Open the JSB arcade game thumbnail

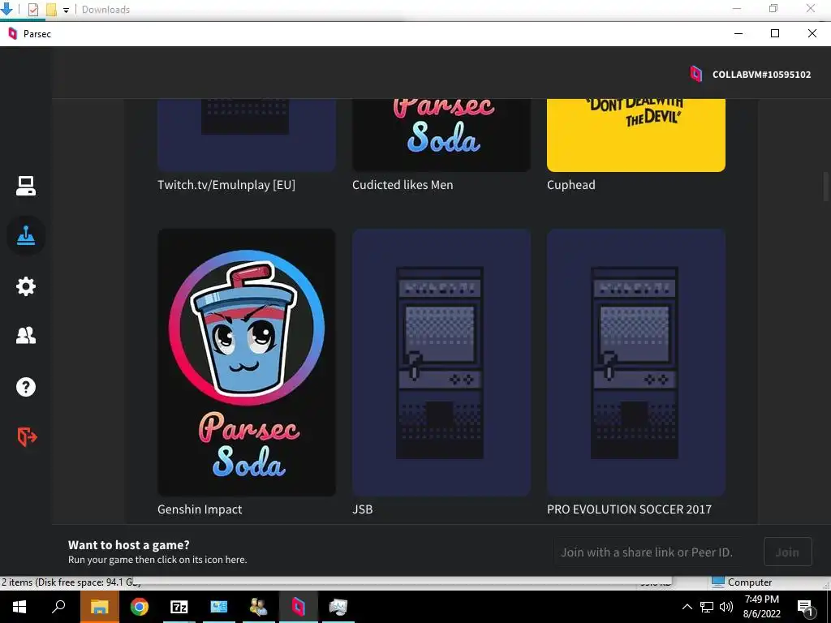coord(441,363)
